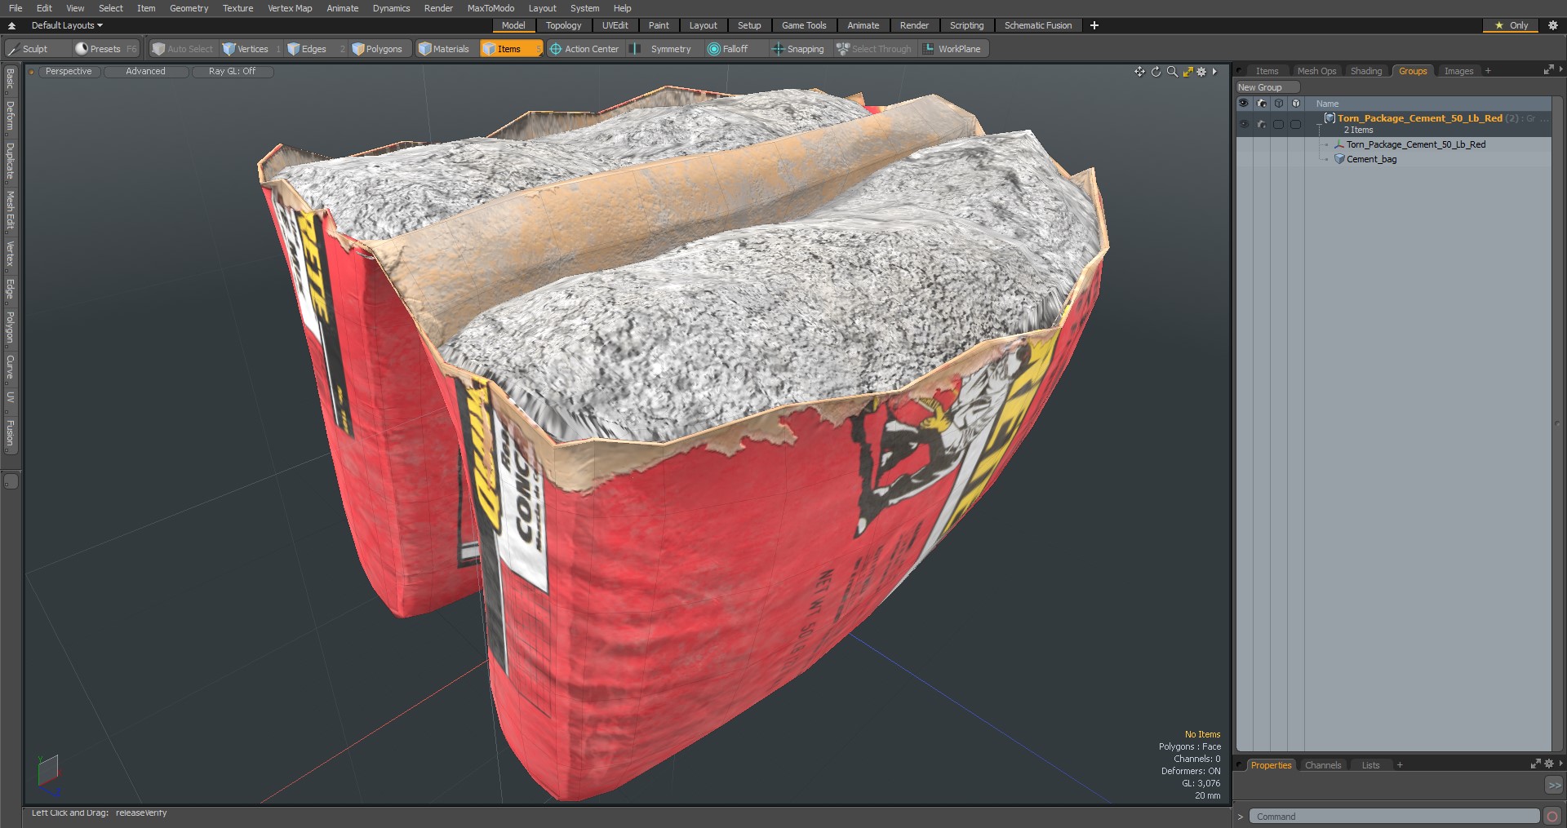Expand the properties double-arrow button
This screenshot has width=1567, height=828.
1554,785
